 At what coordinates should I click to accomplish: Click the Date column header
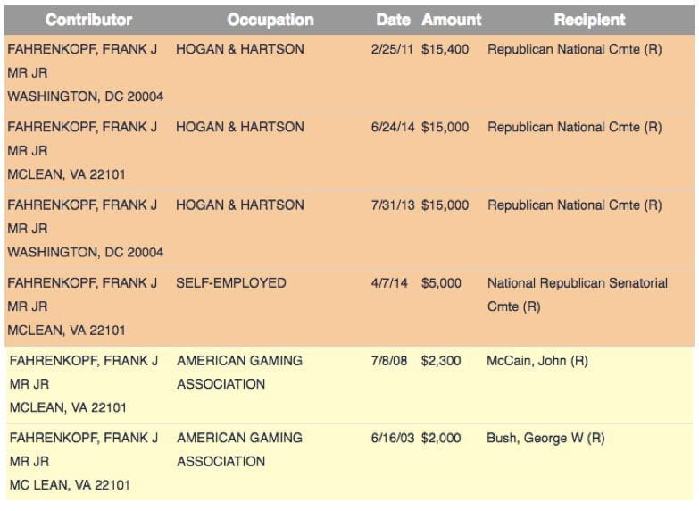[393, 19]
